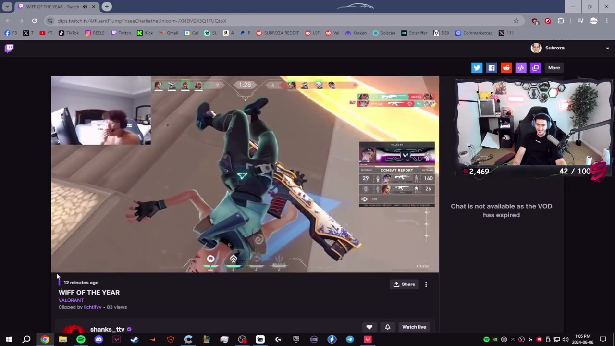Viewport: 615px width, 346px height.
Task: Open Epic Games Launcher from taskbar
Action: [296, 340]
